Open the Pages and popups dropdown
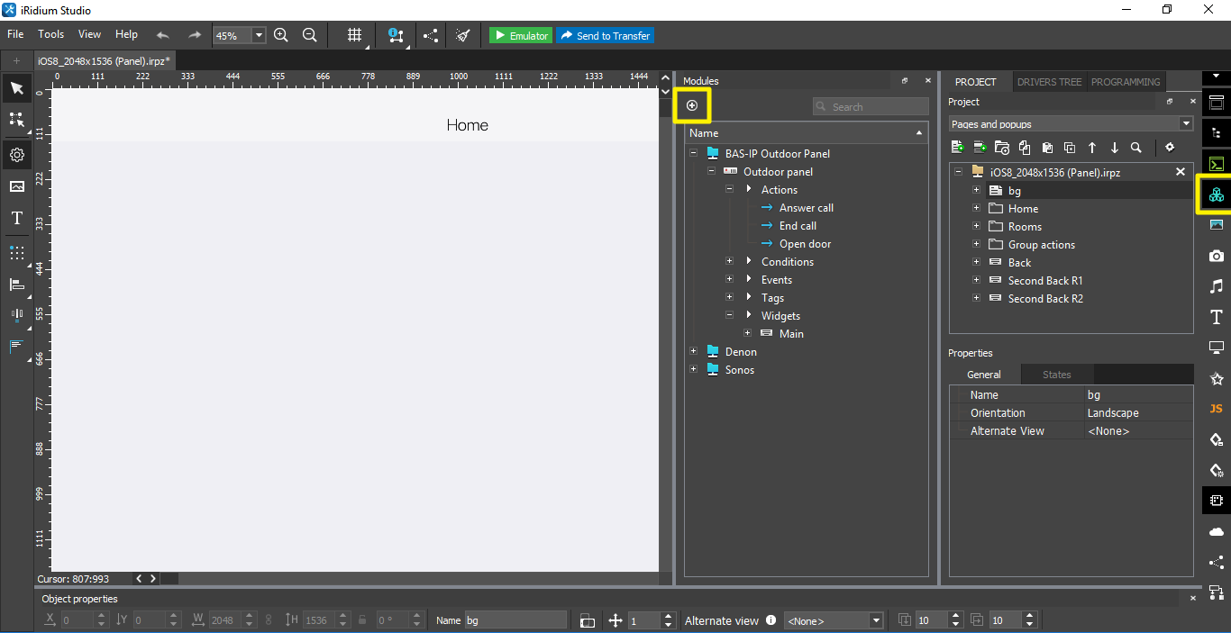 tap(1186, 123)
